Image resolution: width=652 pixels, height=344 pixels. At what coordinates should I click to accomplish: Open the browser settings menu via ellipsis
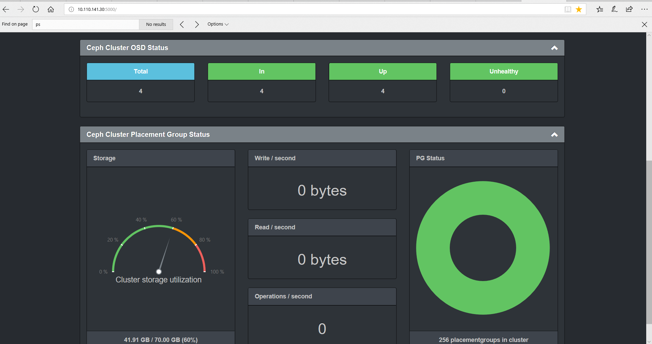tap(645, 9)
